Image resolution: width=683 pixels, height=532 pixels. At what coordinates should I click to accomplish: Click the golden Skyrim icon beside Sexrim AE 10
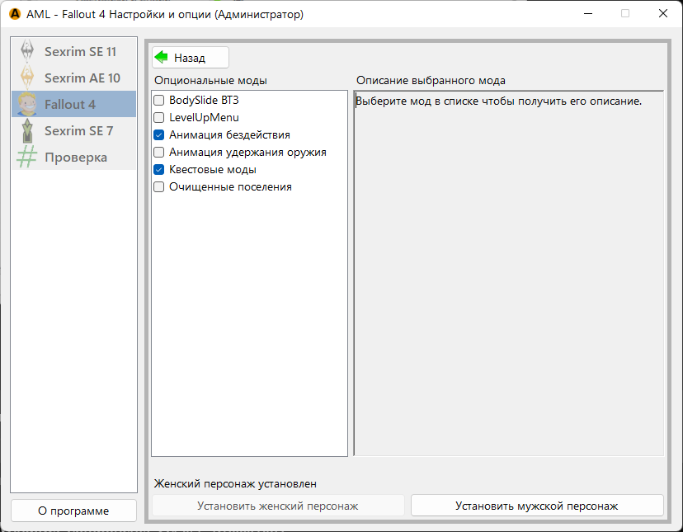coord(27,78)
